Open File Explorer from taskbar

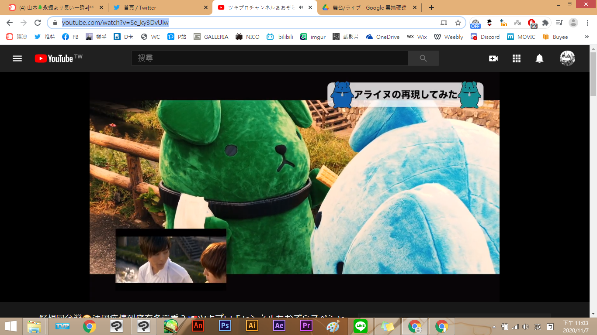tap(34, 326)
